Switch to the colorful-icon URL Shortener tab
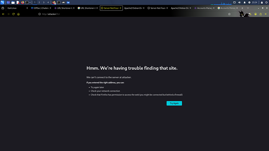269x151 pixels. coord(88,8)
